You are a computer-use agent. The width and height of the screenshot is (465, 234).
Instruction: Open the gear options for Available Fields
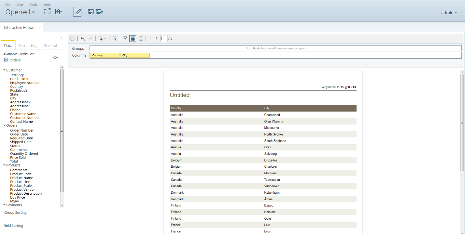(56, 58)
